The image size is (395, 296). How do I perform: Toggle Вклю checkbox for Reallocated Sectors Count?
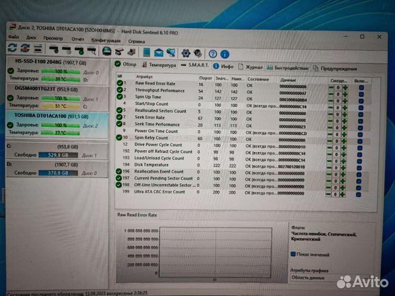[361, 114]
